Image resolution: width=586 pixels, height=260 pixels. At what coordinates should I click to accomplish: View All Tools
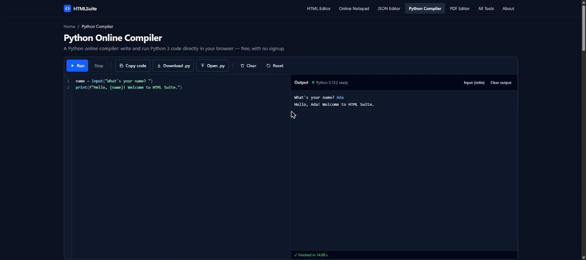click(x=486, y=8)
